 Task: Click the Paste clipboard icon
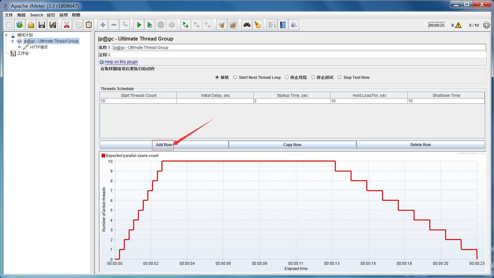[88, 25]
